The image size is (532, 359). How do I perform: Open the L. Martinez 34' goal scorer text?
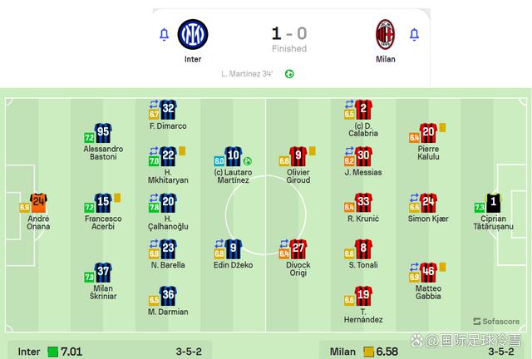(x=248, y=74)
